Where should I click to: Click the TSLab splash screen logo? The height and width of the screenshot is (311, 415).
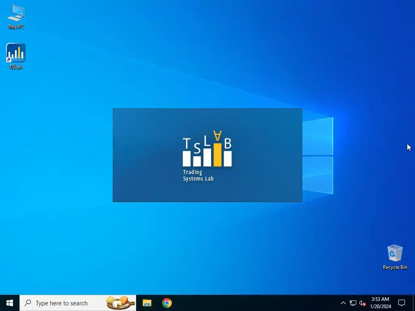(x=207, y=155)
